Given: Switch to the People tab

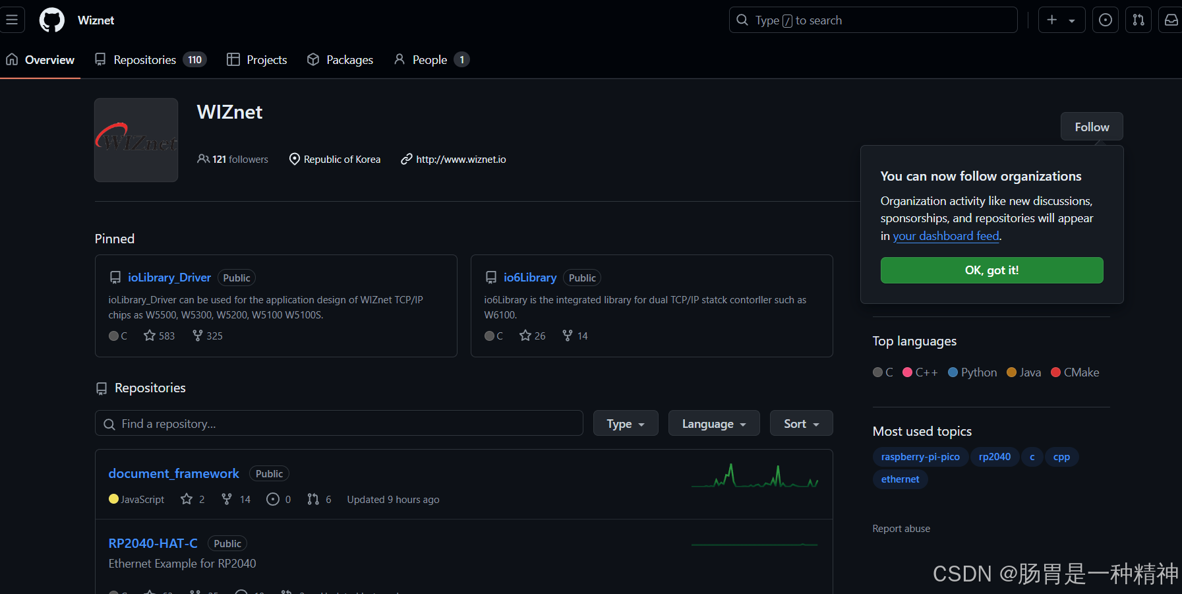Looking at the screenshot, I should click(x=431, y=59).
